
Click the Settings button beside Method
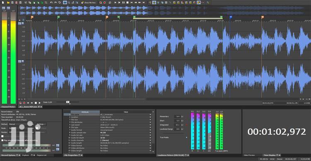(41, 124)
